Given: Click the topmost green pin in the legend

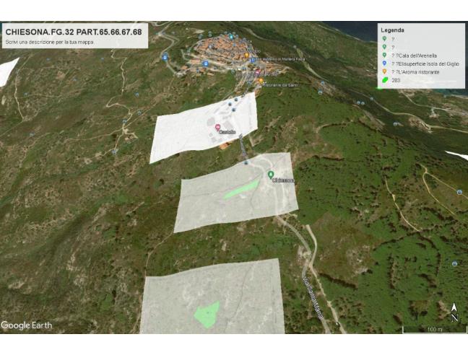Looking at the screenshot, I should 383,39.
